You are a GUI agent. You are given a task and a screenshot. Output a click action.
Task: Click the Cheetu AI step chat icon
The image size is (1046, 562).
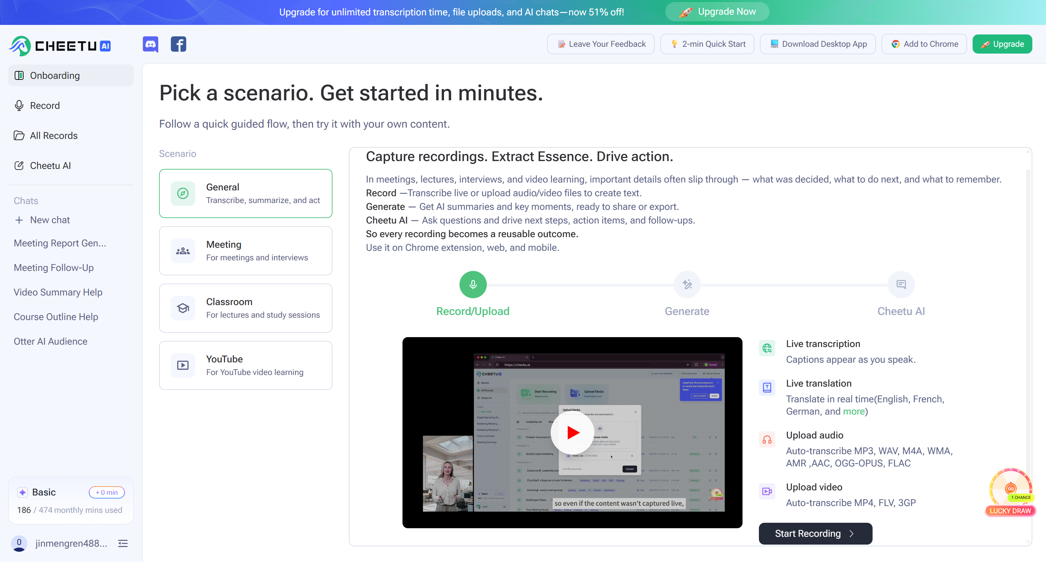pos(901,285)
